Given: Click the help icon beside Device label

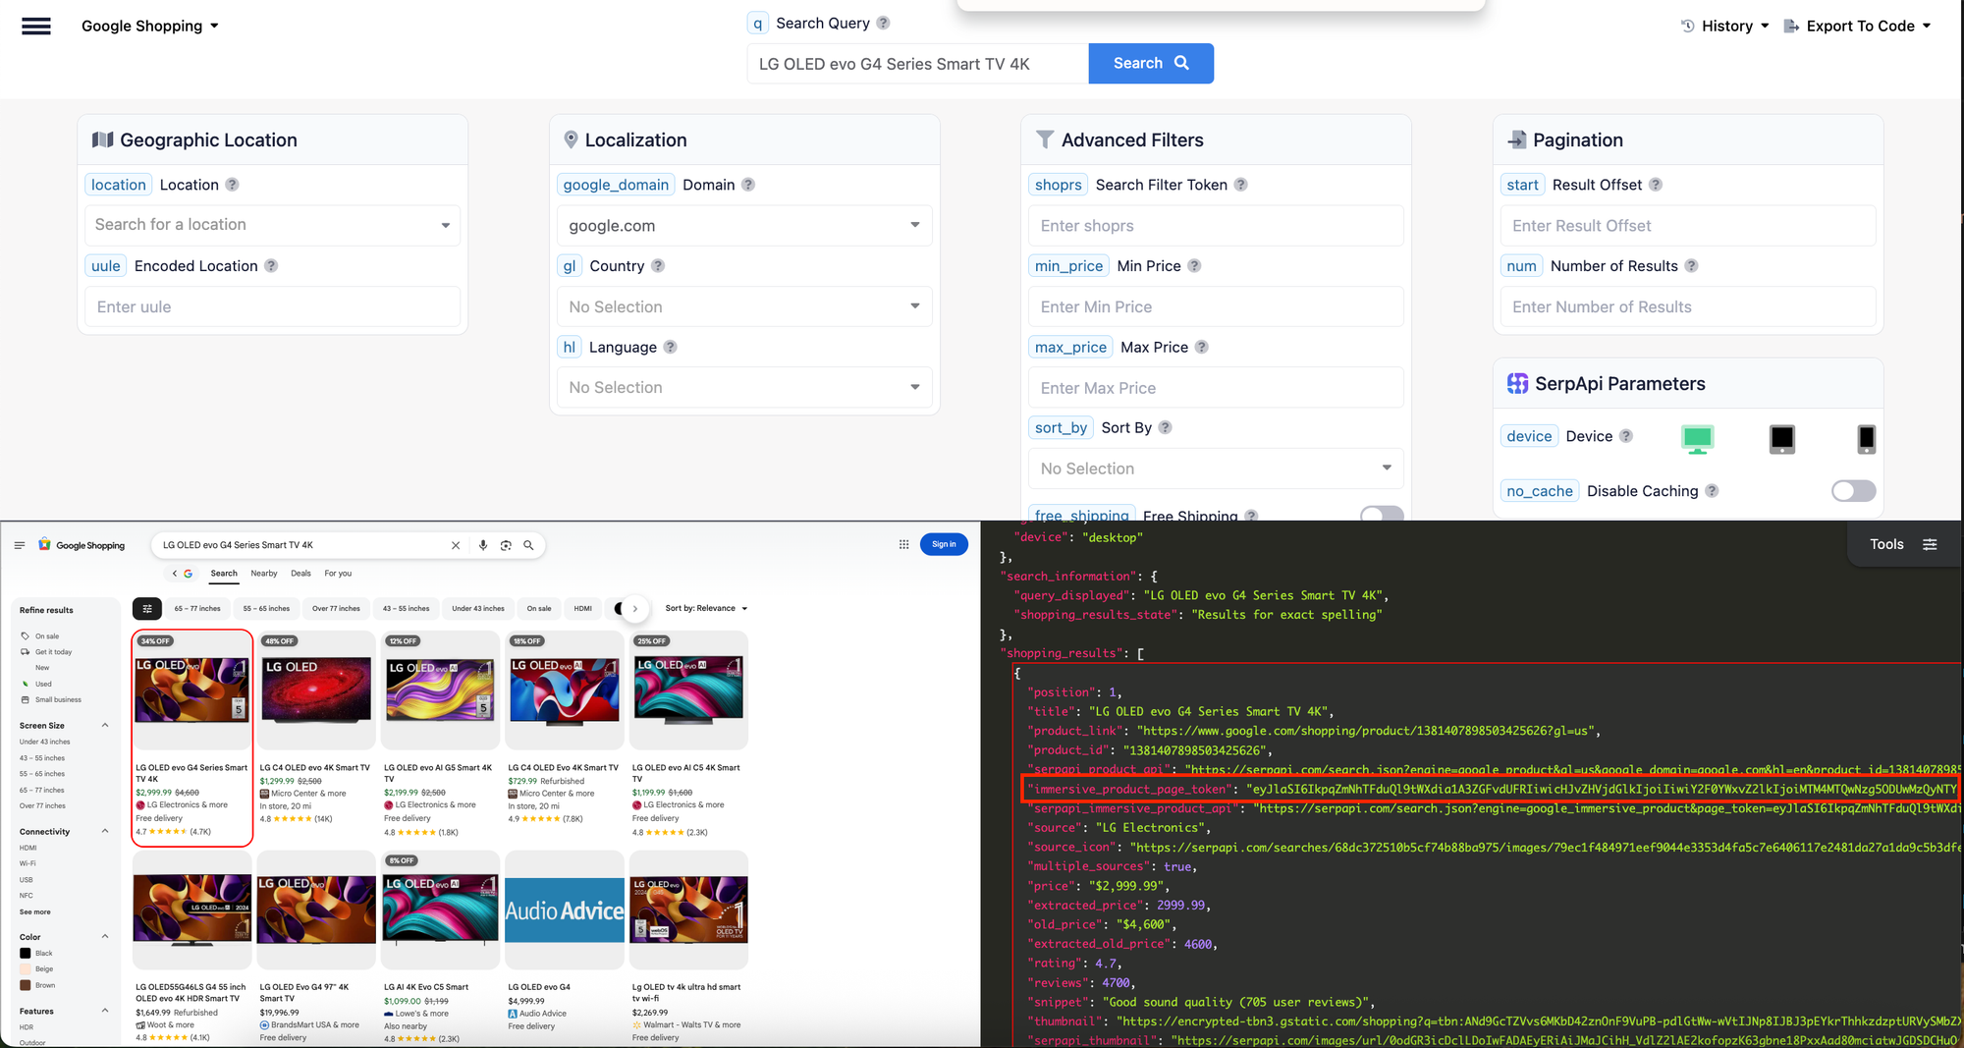Looking at the screenshot, I should coord(1626,436).
